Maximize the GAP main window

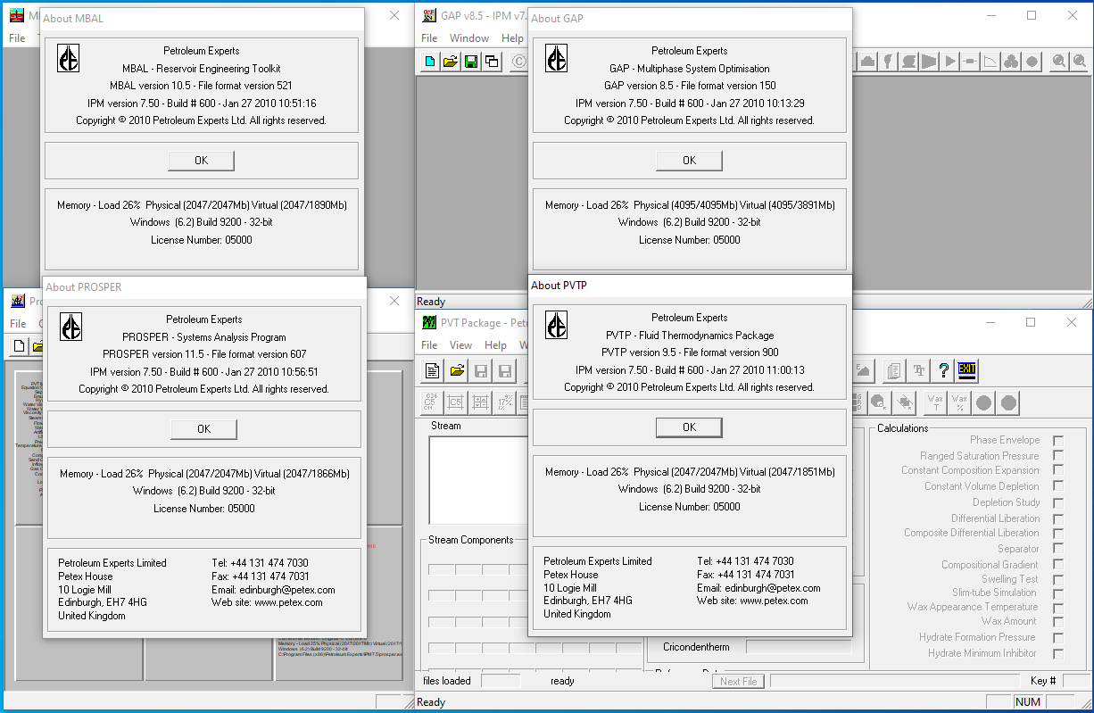click(x=1032, y=16)
